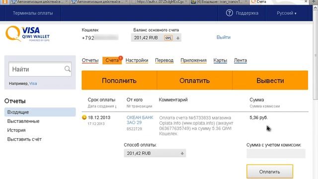Viewport: 318px width, 179px height.
Task: Click the Найти search field
Action: click(40, 69)
